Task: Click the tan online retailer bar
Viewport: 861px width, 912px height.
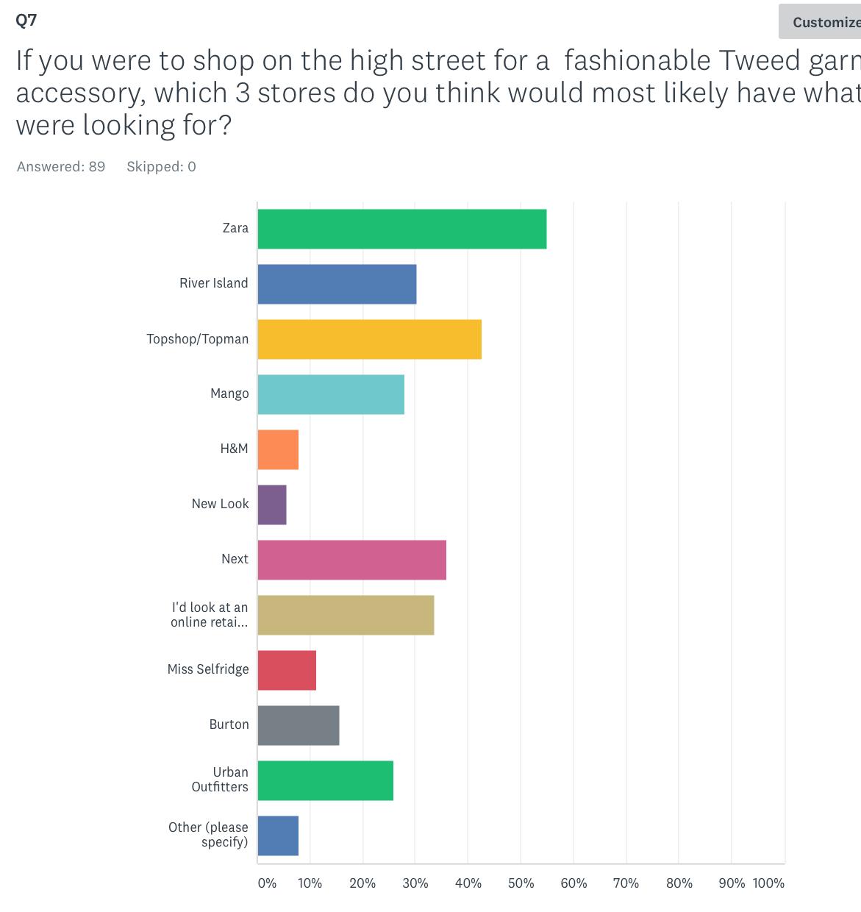Action: tap(346, 615)
